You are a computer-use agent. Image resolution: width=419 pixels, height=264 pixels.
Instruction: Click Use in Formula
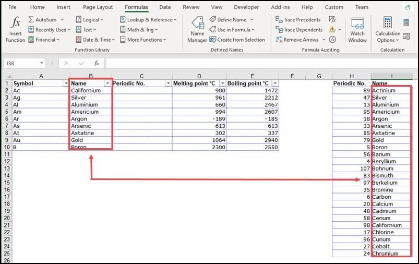click(232, 30)
